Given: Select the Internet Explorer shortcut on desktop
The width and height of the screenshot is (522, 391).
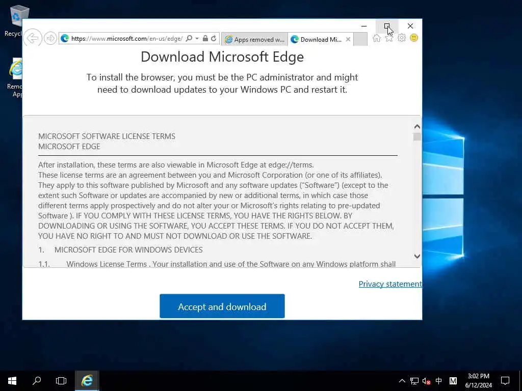Looking at the screenshot, I should point(14,77).
